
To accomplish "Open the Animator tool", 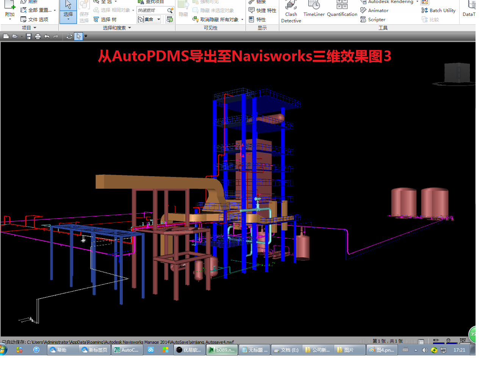I will [374, 10].
